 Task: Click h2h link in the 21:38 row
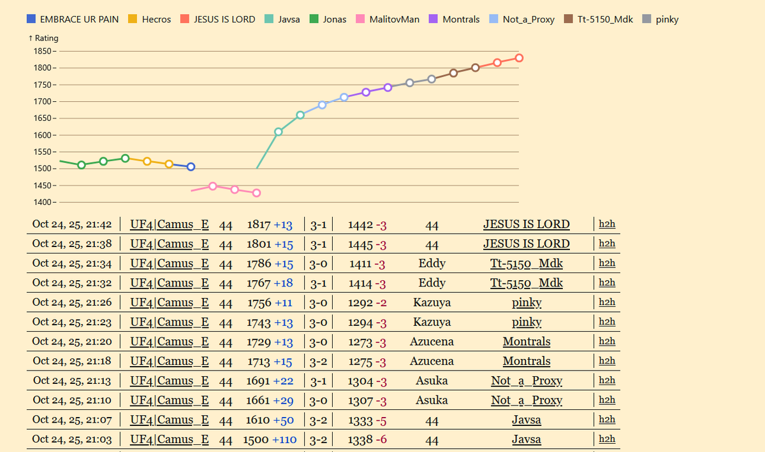(608, 244)
